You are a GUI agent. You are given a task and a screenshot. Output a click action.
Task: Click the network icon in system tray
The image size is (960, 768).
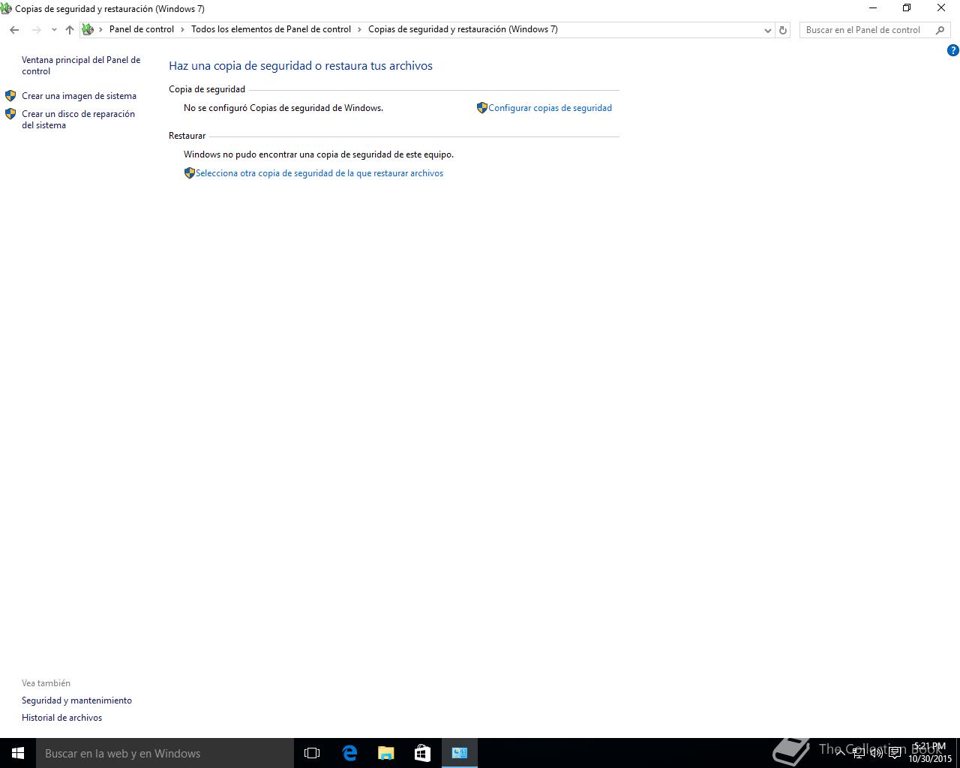[859, 753]
